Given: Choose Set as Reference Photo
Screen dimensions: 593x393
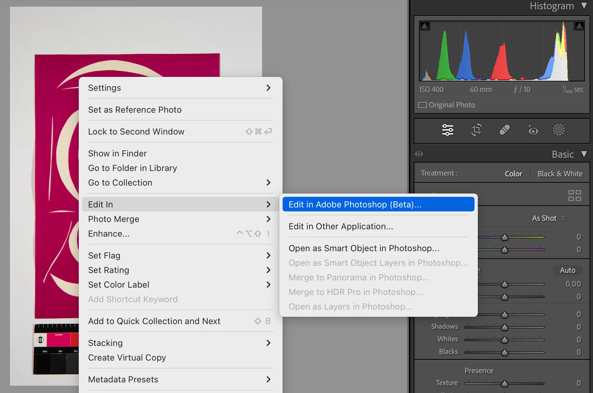Looking at the screenshot, I should (181, 110).
